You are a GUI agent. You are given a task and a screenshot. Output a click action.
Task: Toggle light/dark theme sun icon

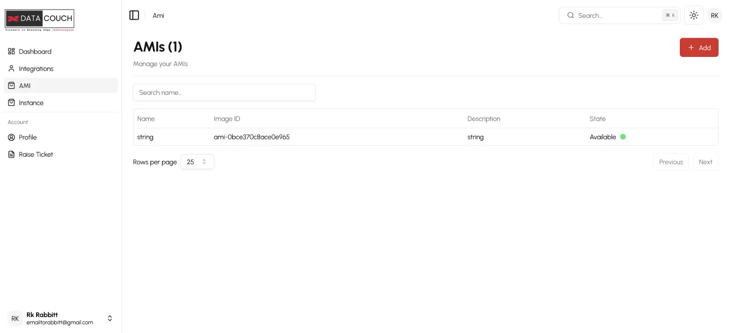(x=694, y=15)
